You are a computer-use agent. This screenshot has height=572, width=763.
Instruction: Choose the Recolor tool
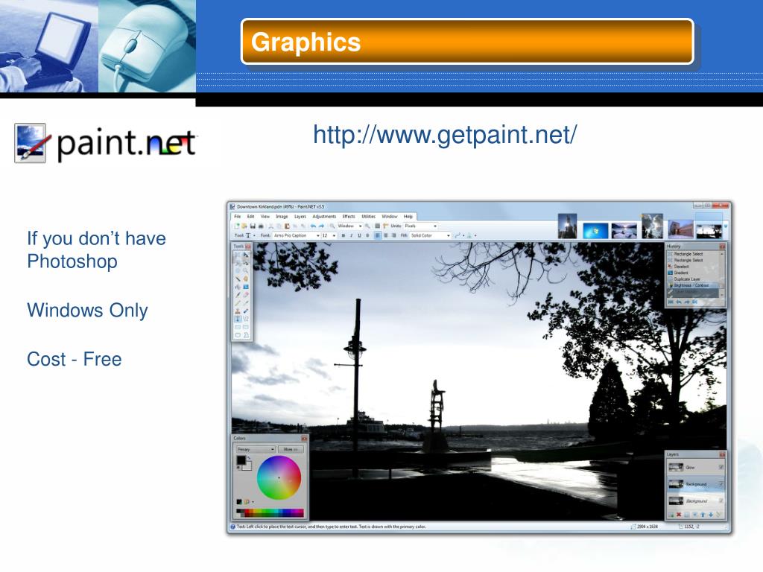point(246,311)
